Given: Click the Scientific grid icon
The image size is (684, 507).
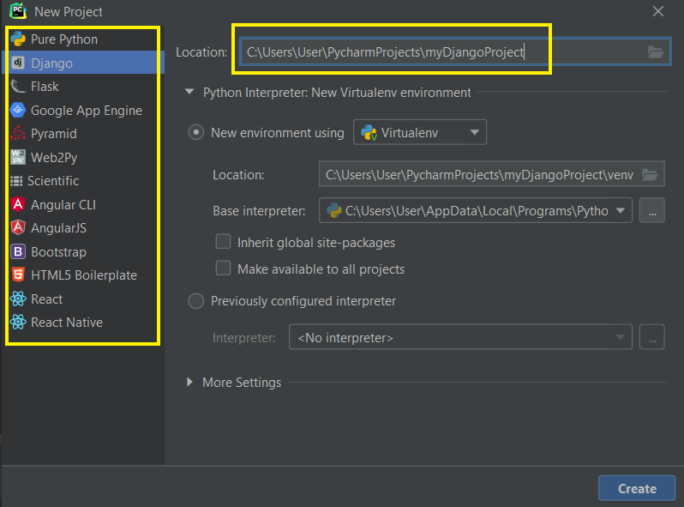Looking at the screenshot, I should 16,181.
